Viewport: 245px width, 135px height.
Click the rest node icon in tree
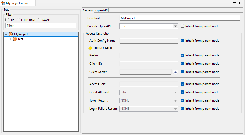click(x=15, y=39)
